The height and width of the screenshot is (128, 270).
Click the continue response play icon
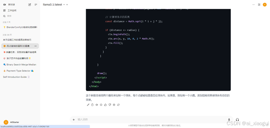click(114, 105)
